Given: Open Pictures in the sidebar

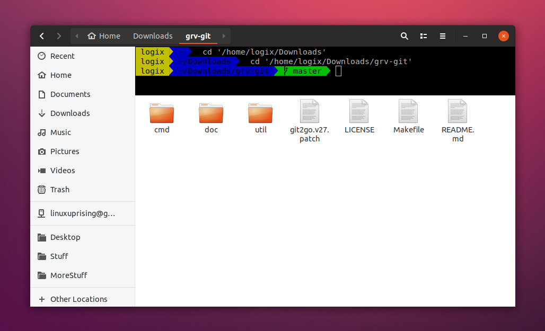Looking at the screenshot, I should tap(83, 151).
